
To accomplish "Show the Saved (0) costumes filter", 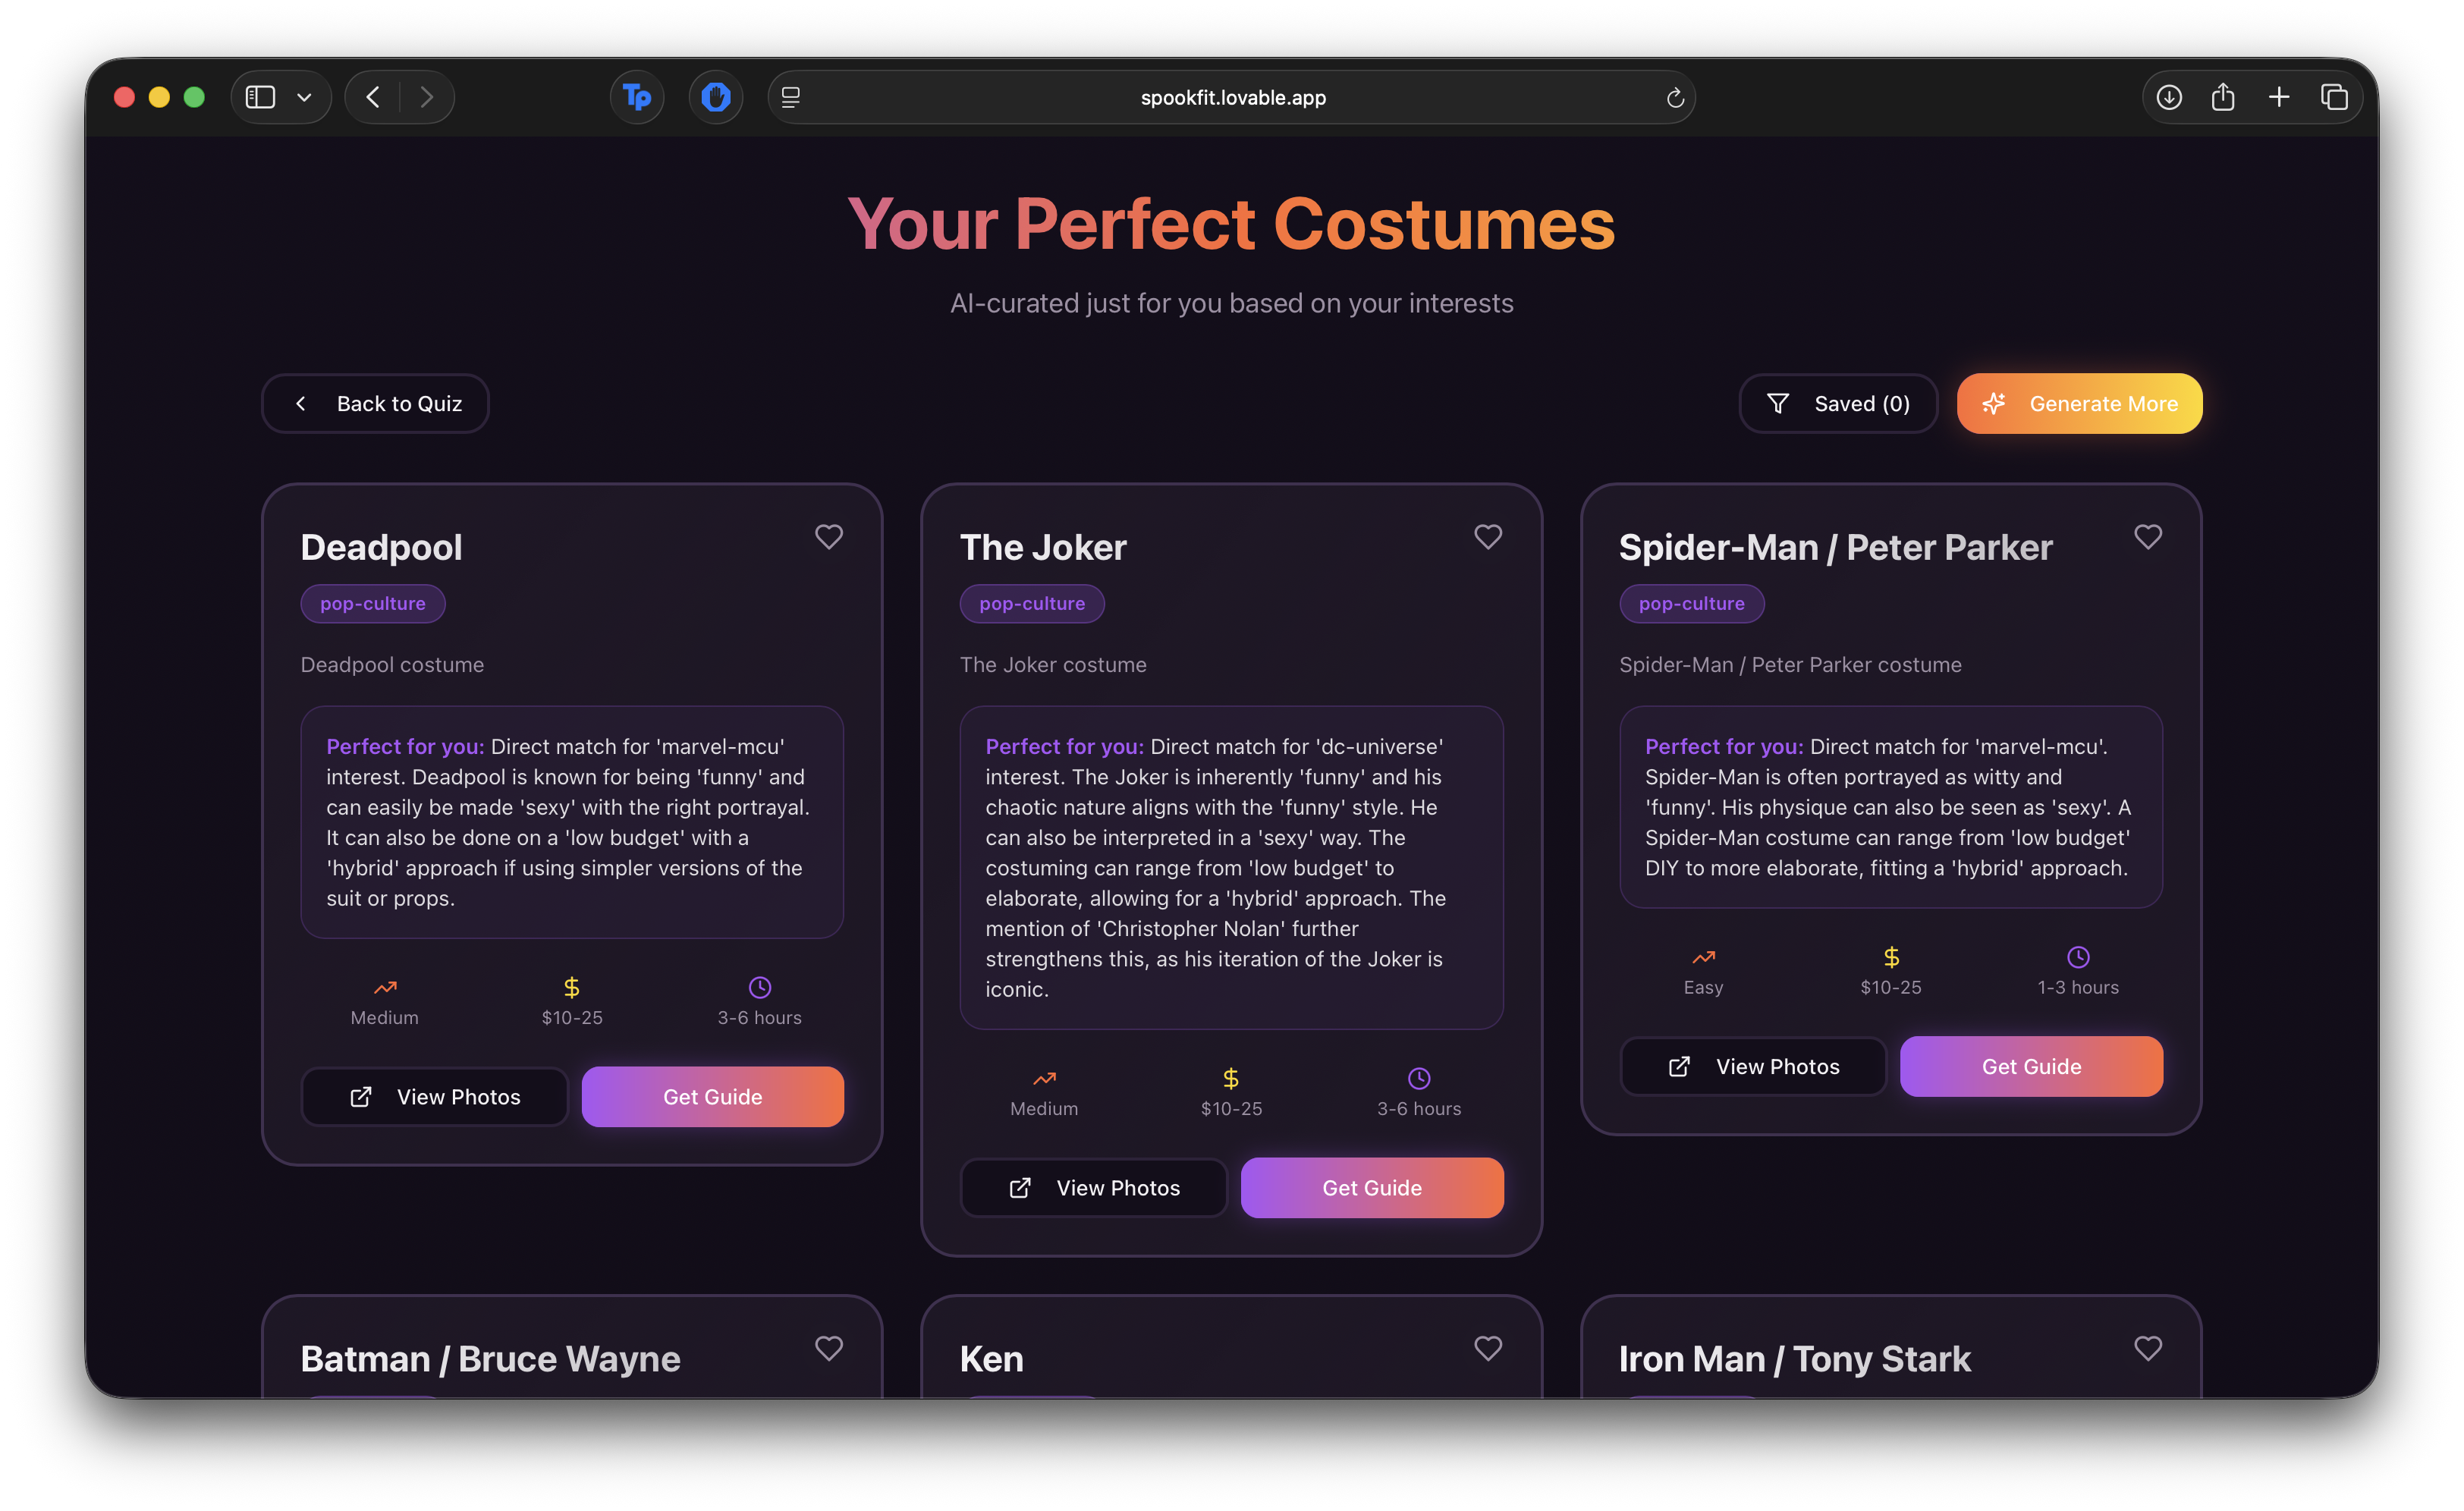I will [x=1838, y=404].
